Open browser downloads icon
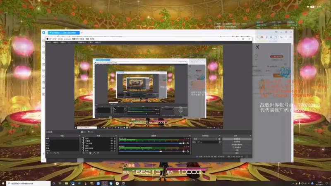The height and width of the screenshot is (186, 331). [x=266, y=37]
